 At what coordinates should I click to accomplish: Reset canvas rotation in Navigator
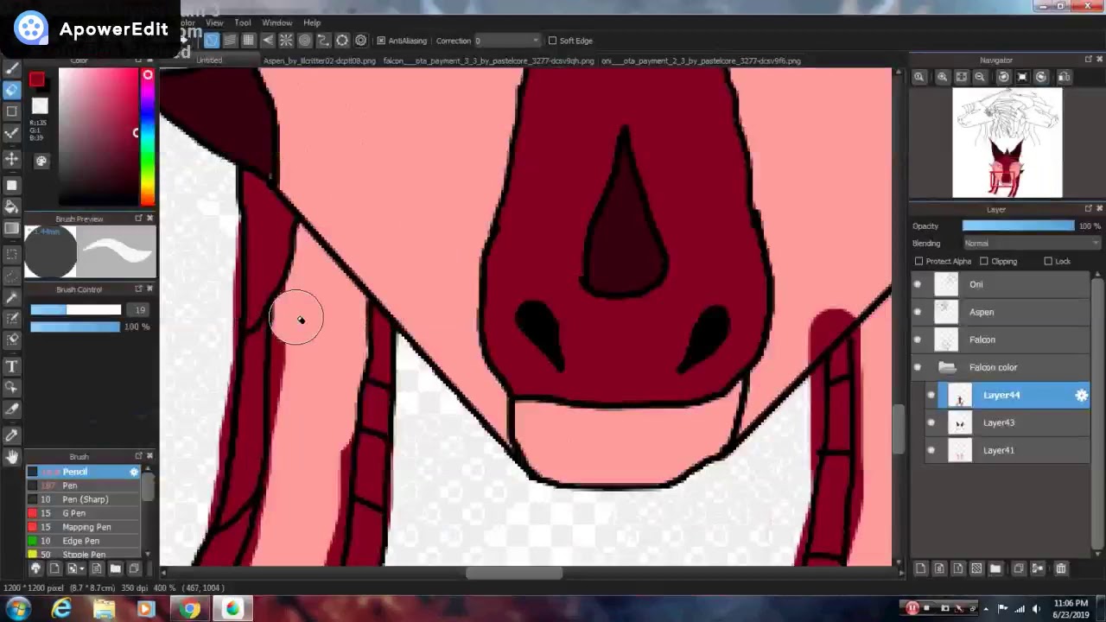tap(1022, 77)
